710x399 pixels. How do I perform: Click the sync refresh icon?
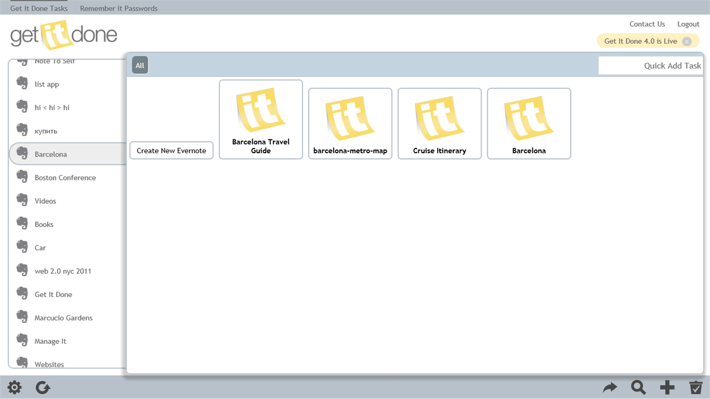tap(43, 387)
